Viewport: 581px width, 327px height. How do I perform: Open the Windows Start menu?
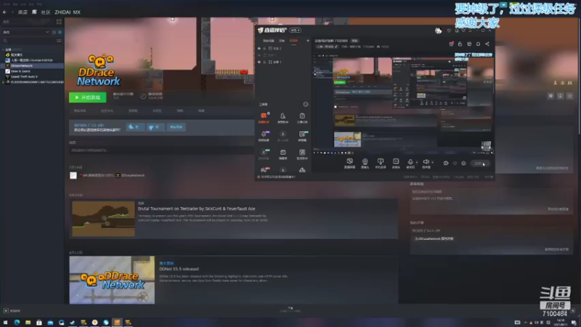pos(6,323)
